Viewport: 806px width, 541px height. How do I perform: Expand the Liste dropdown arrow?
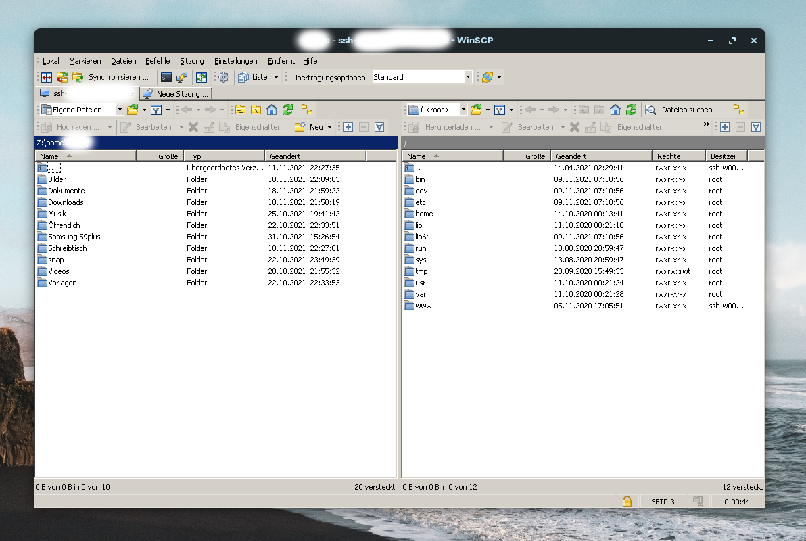pos(276,77)
